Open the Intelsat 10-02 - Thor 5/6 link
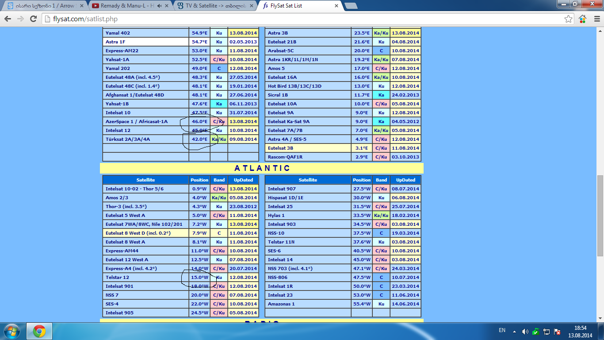The width and height of the screenshot is (604, 340). (x=134, y=189)
